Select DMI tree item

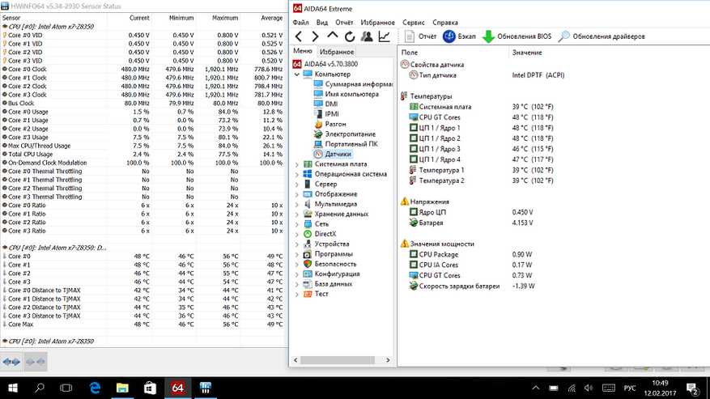[x=326, y=104]
